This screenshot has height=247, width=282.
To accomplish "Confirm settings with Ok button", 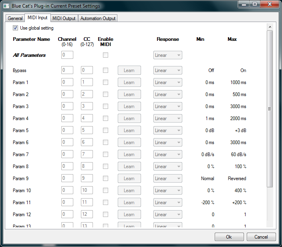I will coord(229,237).
